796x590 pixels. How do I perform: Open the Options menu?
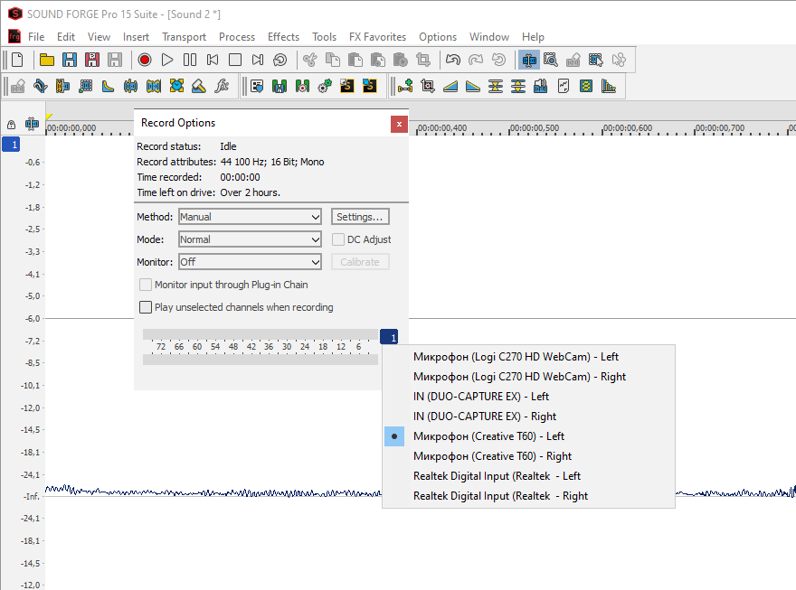coord(438,37)
